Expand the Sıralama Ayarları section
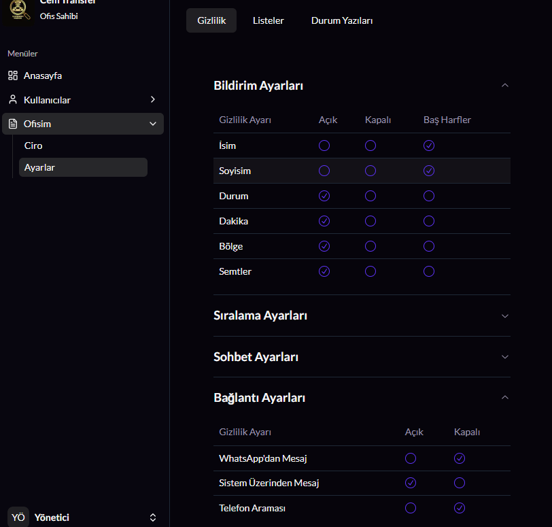552x527 pixels. click(x=504, y=316)
